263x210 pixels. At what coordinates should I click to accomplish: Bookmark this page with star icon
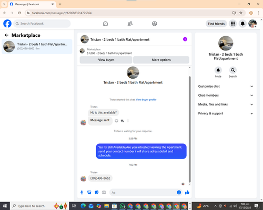coord(241,13)
